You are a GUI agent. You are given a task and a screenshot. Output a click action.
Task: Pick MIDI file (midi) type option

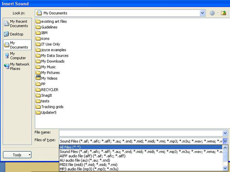click(89, 165)
